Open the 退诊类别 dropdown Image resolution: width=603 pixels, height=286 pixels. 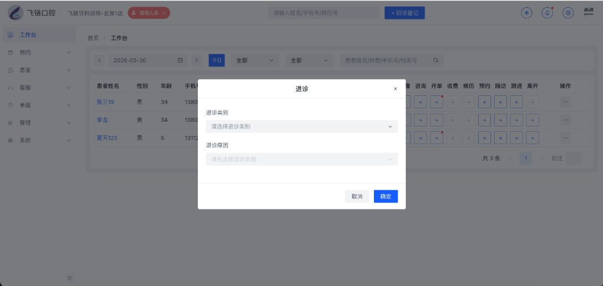(x=302, y=127)
